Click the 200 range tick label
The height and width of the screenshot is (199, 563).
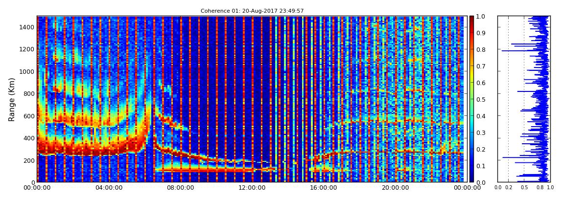click(x=29, y=160)
